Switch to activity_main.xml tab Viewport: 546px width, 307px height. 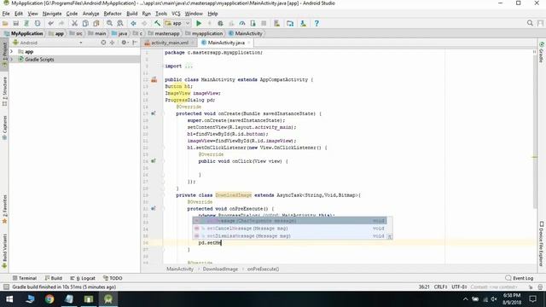point(169,43)
